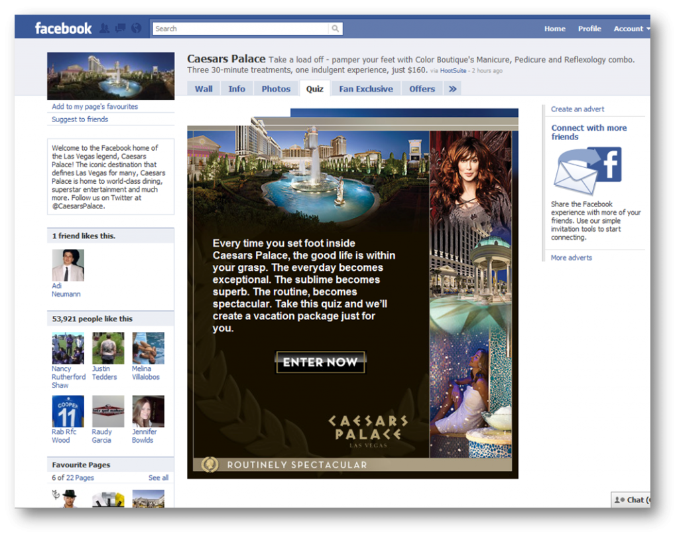The width and height of the screenshot is (679, 537).
Task: Open Create an advert link
Action: [578, 110]
